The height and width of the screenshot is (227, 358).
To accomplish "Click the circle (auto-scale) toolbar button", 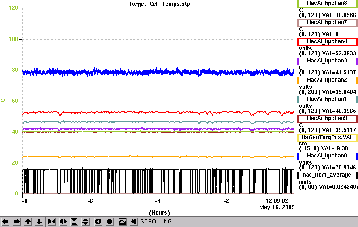I will click(x=98, y=222).
